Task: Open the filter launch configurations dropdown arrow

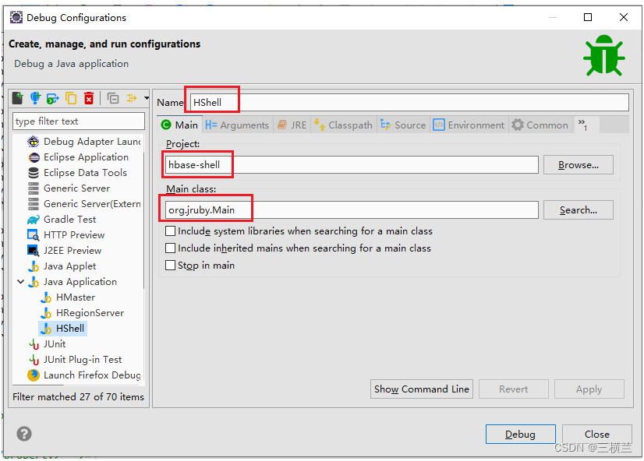Action: click(147, 98)
